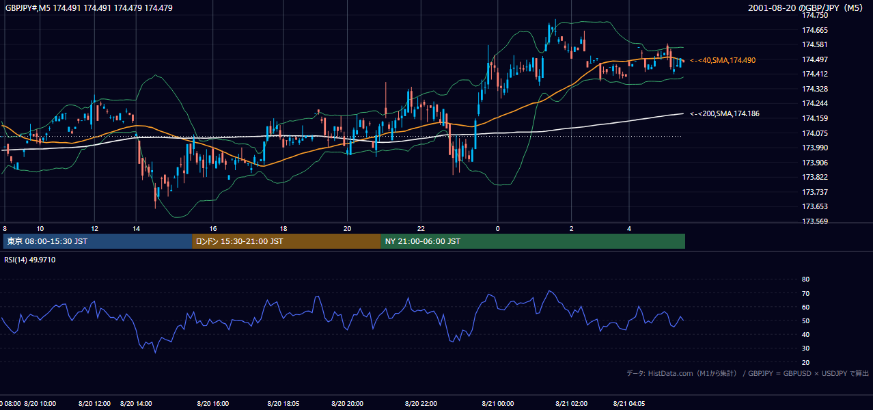Click RSI scale level 50
This screenshot has width=873, height=410.
pos(805,320)
